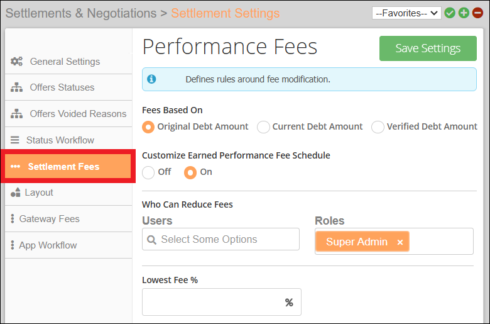Click the 'Who Can Reduce Fees' label
Screen dimensions: 490x324
pos(187,204)
